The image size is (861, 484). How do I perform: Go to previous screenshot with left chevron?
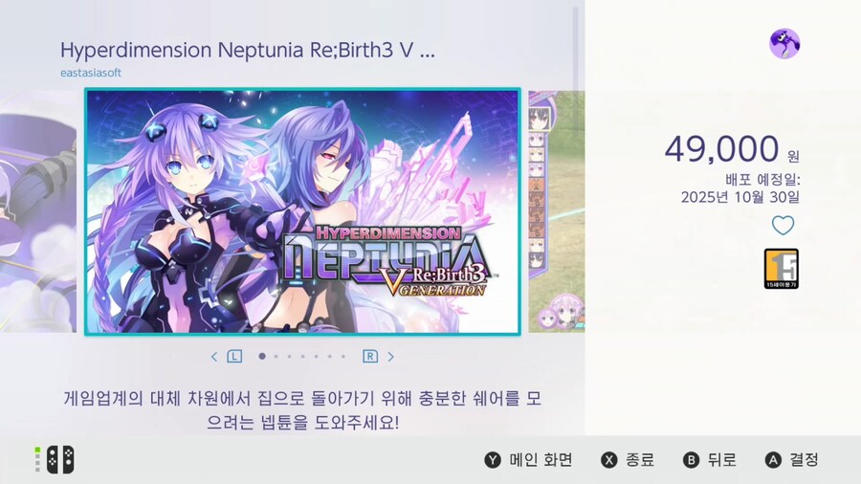point(214,357)
